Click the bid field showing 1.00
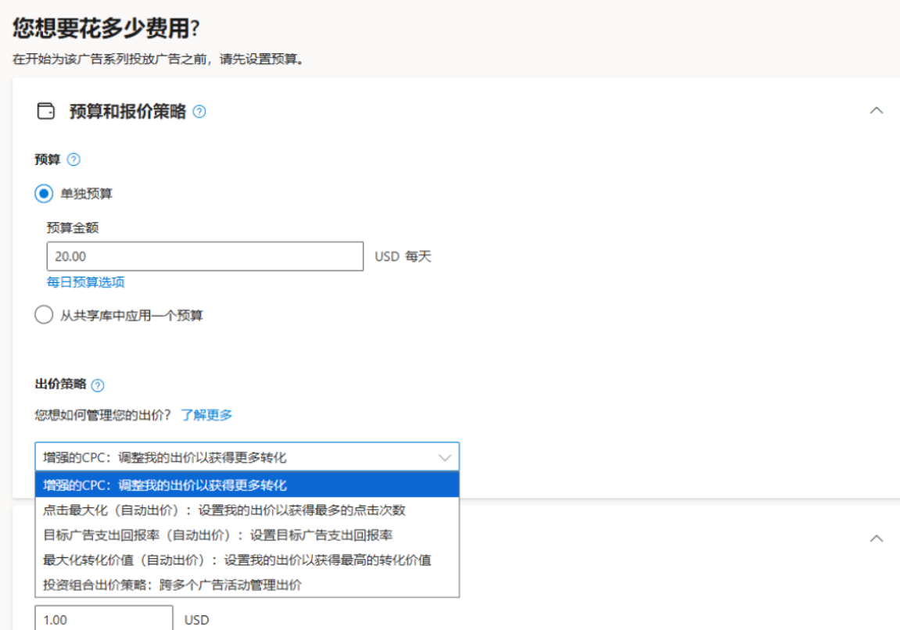900x630 pixels. pyautogui.click(x=104, y=618)
